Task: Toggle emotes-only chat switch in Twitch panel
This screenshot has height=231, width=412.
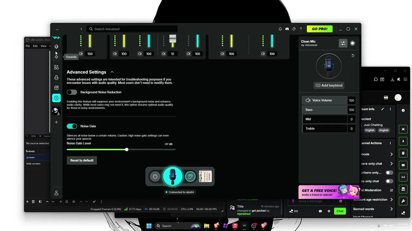Action: 389,181
